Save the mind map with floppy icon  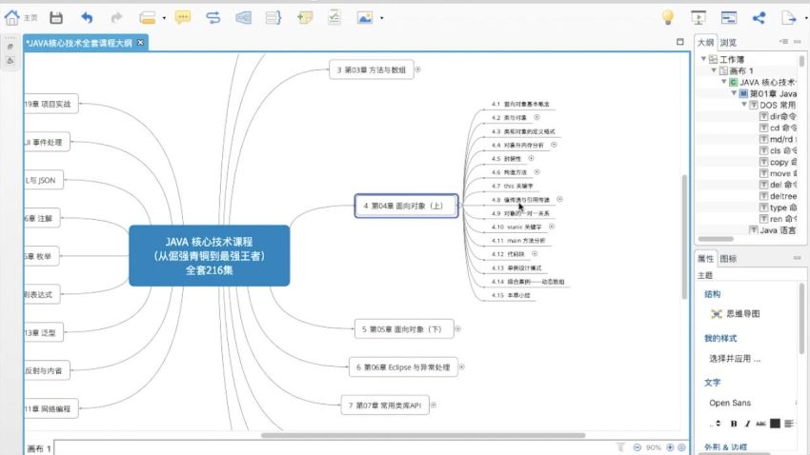pos(56,17)
